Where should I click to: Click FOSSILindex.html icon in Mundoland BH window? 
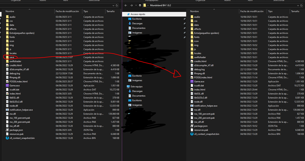[x=192, y=77]
